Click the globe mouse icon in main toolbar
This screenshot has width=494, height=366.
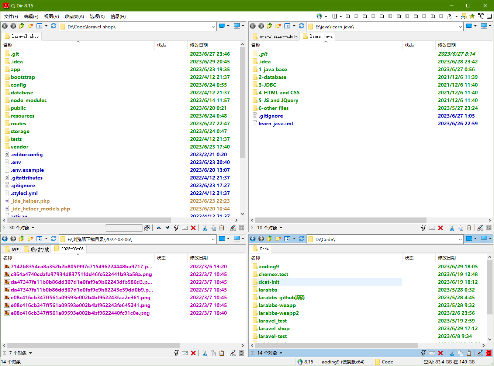pyautogui.click(x=319, y=16)
